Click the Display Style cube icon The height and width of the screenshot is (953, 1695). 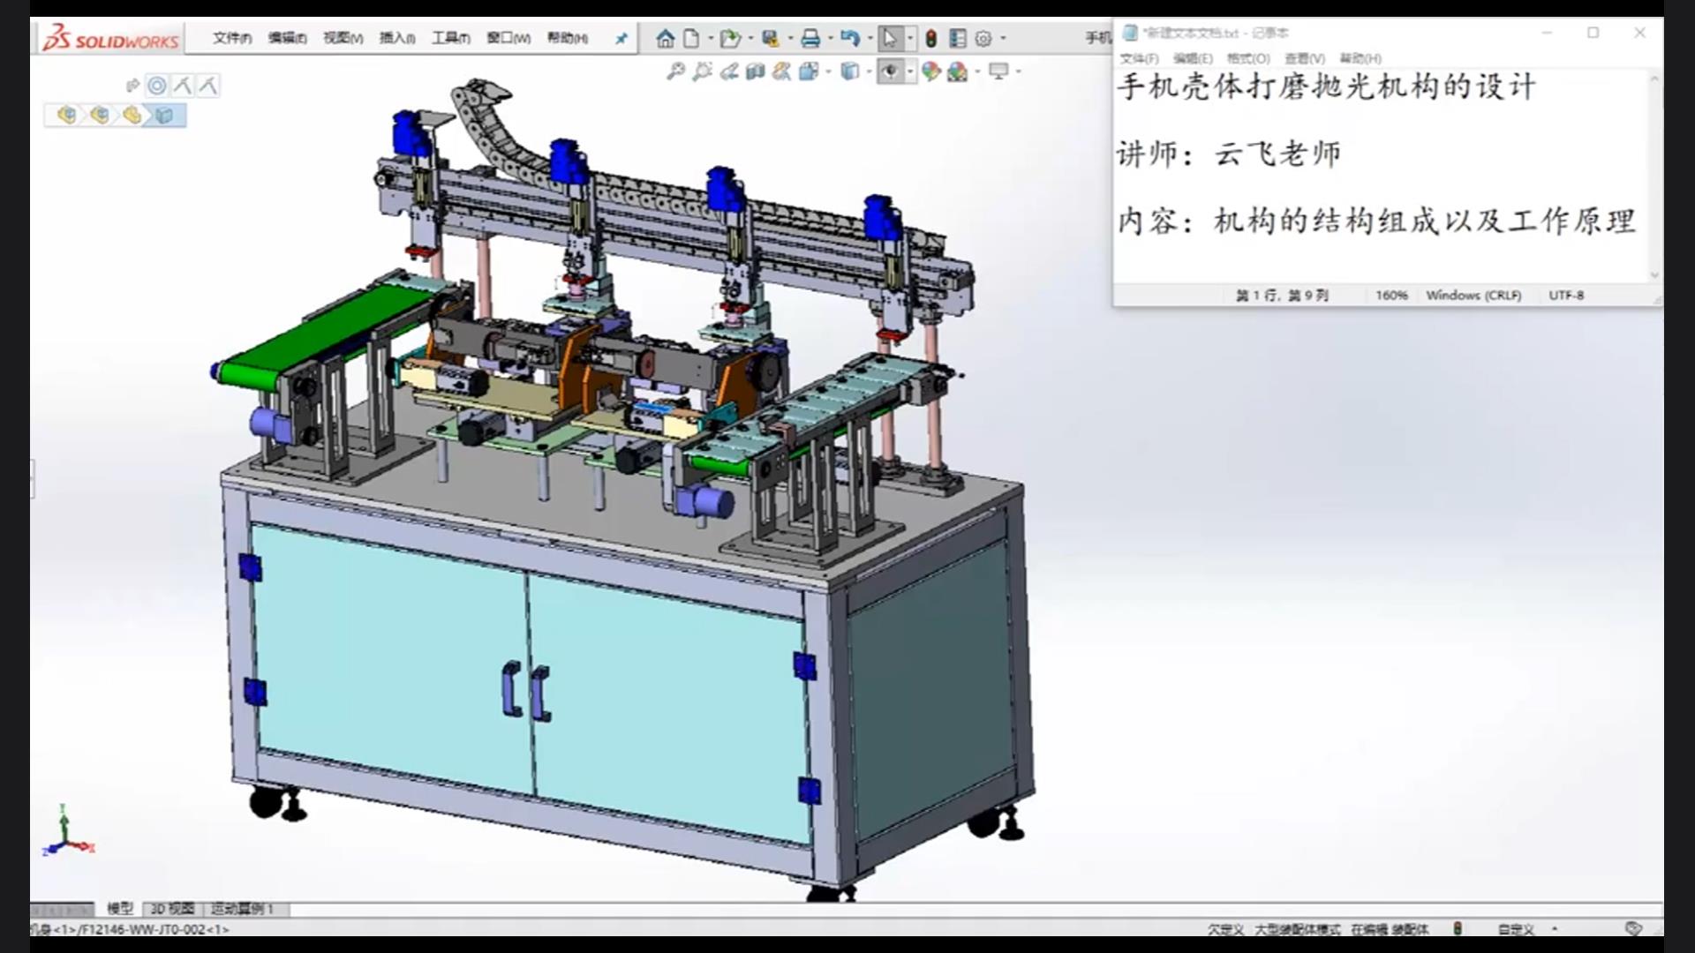849,71
